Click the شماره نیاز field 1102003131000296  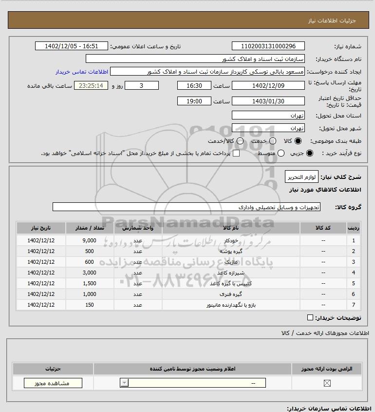tap(268, 46)
